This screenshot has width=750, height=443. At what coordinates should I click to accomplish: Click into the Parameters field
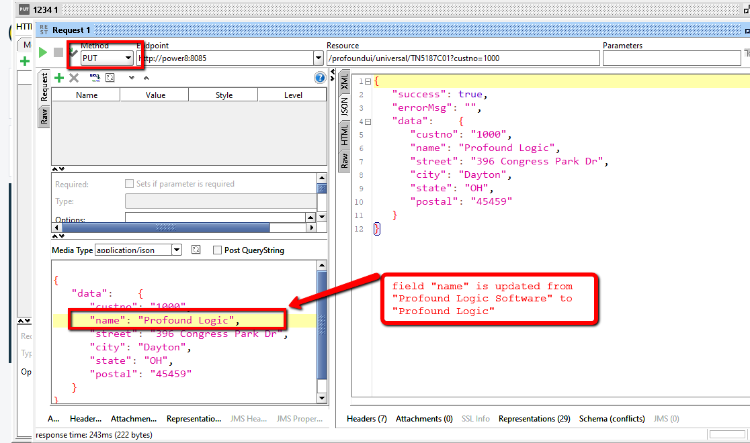(x=671, y=58)
